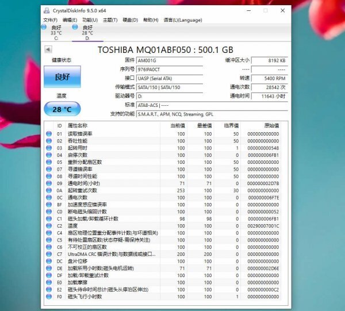
Task: Click the drive letter field D:
Action: [170, 97]
